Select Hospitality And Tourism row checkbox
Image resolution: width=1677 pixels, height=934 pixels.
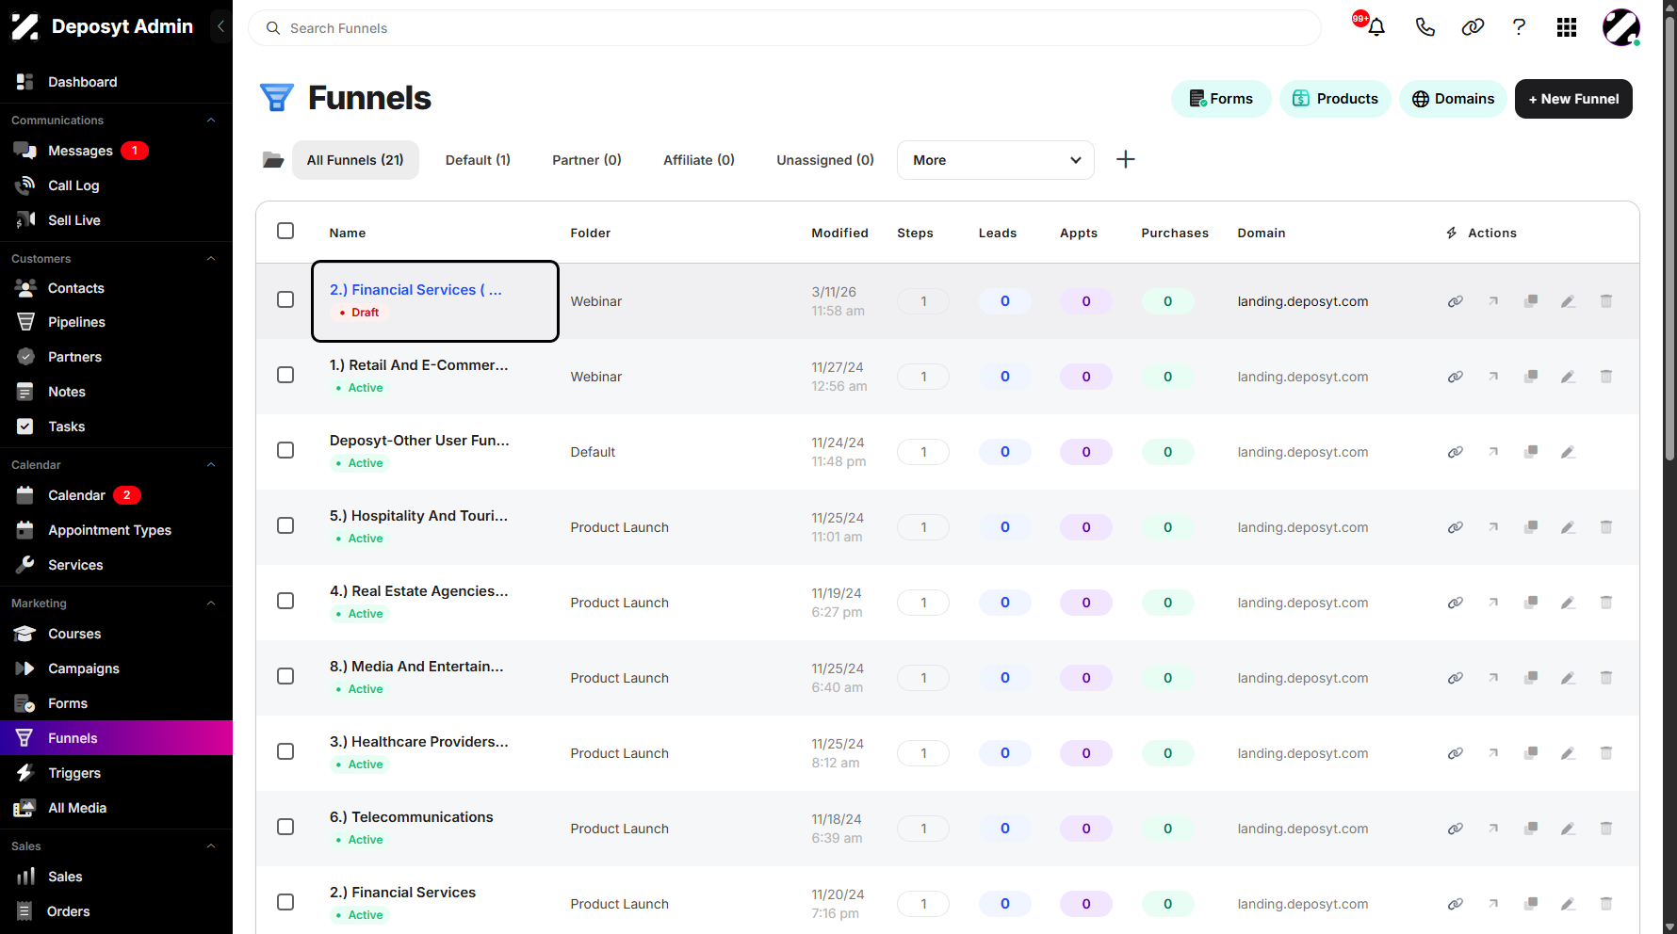pos(285,525)
